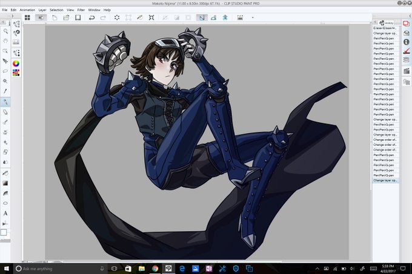This screenshot has height=274, width=412.
Task: Select the highlighted Pen tool
Action: click(x=5, y=102)
